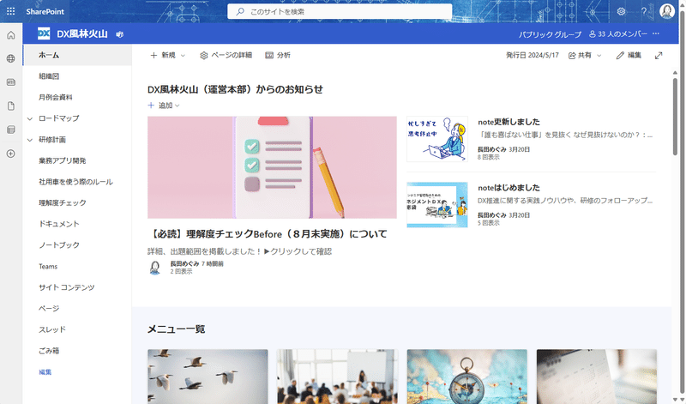Open the compass and map menu tile

[466, 377]
